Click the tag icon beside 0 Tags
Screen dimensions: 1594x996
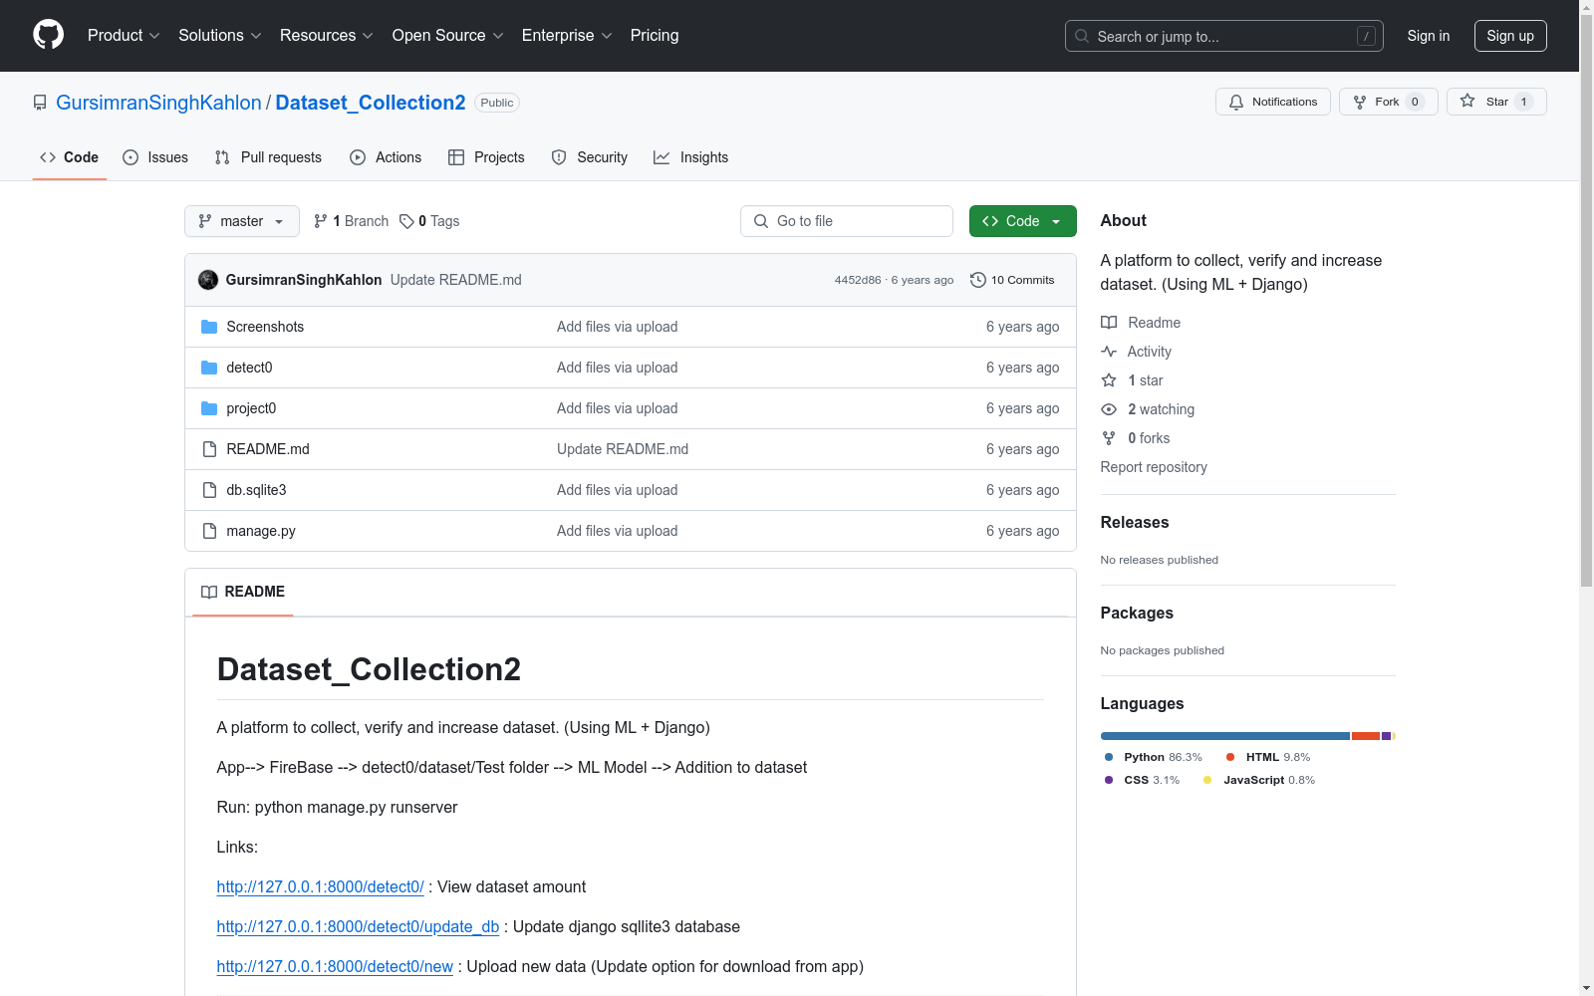click(x=406, y=221)
